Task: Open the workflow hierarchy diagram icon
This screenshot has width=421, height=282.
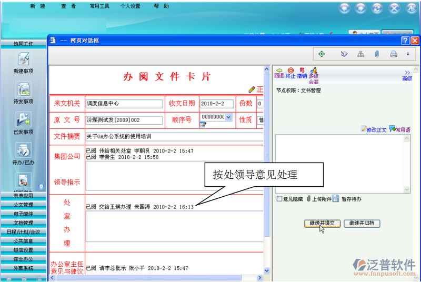Action: tap(360, 54)
